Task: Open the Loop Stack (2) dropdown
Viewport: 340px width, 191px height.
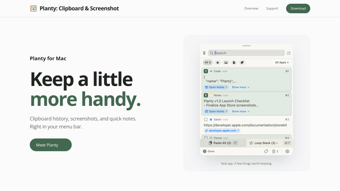Action: [263, 143]
